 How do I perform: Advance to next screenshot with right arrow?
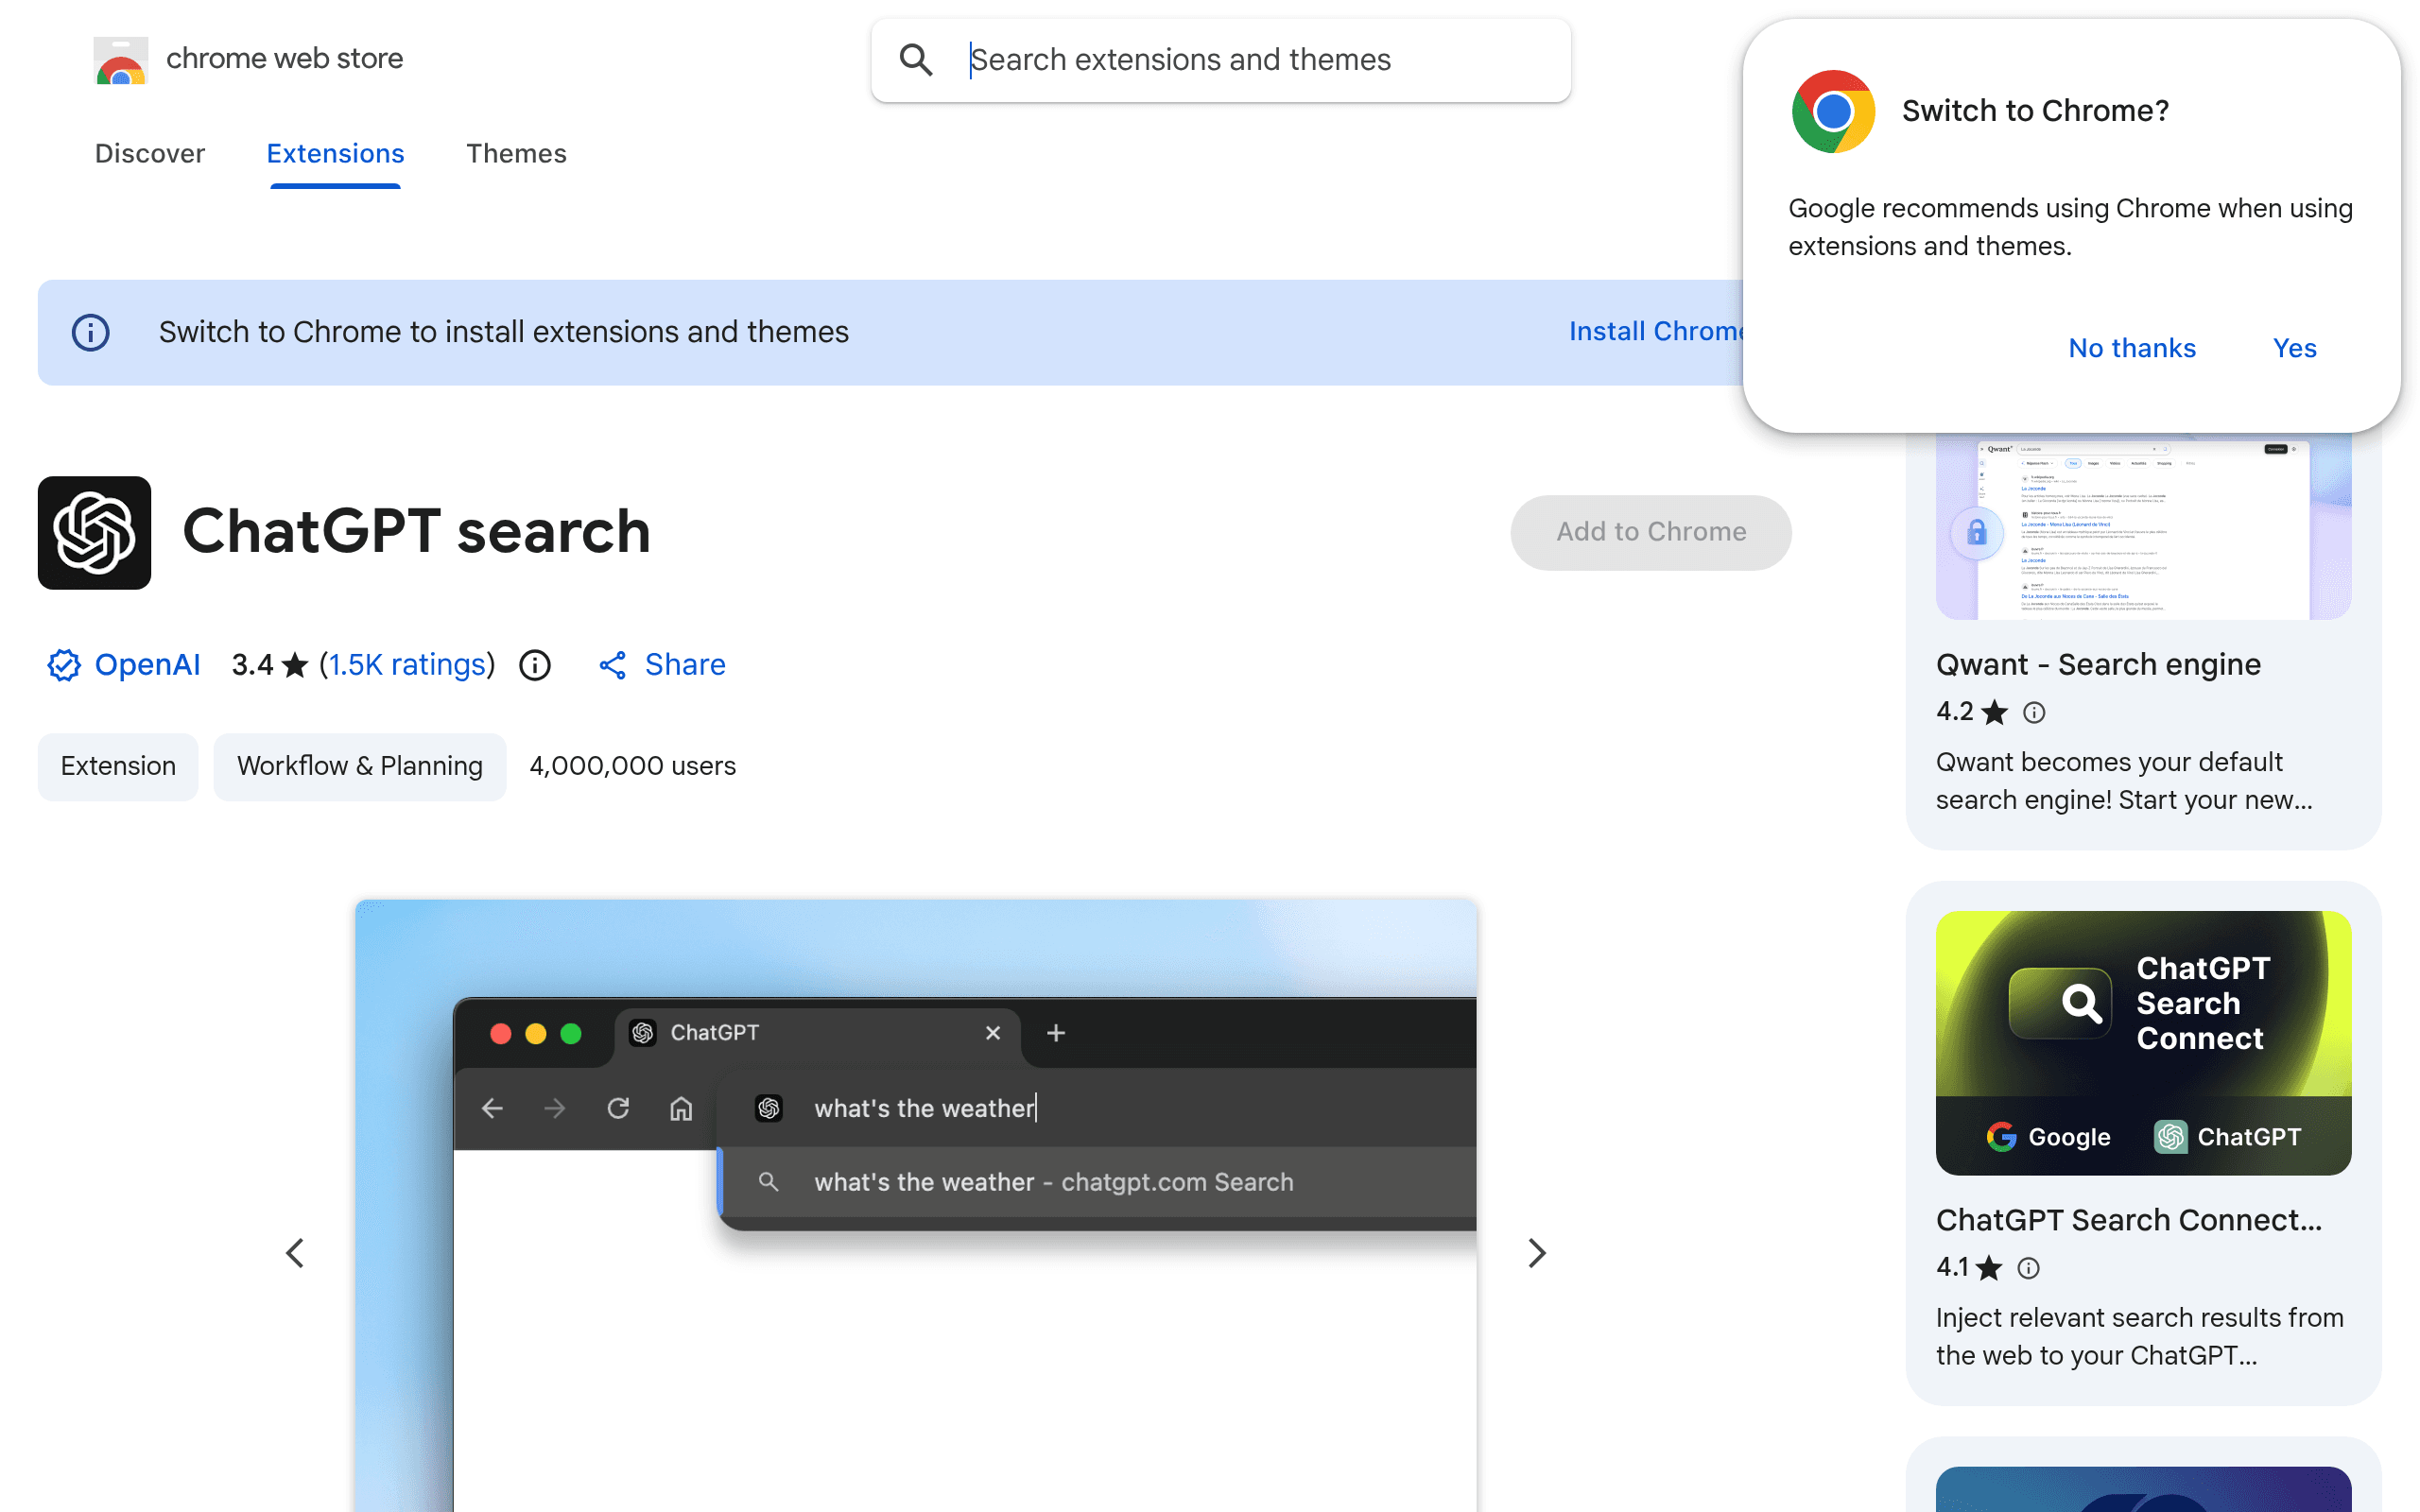pyautogui.click(x=1537, y=1253)
